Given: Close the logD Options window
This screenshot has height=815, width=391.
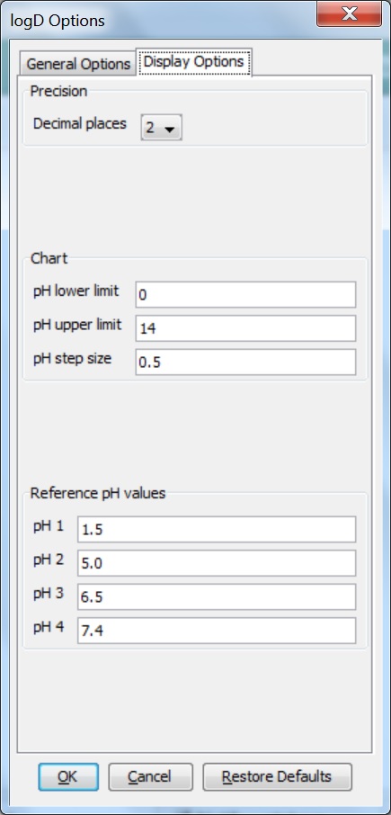Looking at the screenshot, I should [350, 14].
